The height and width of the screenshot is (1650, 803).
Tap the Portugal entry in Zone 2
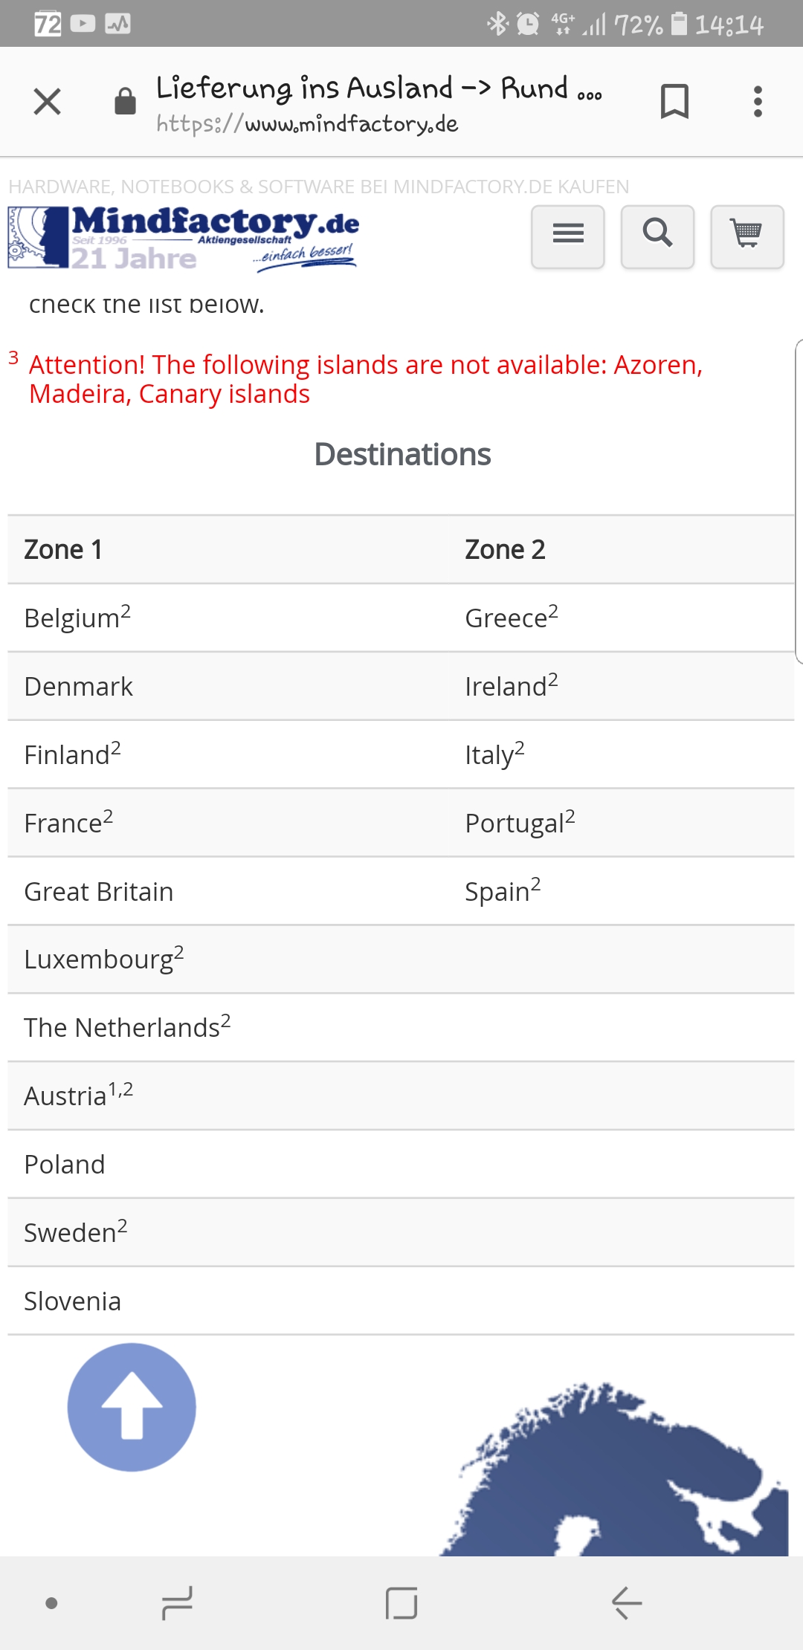point(515,824)
